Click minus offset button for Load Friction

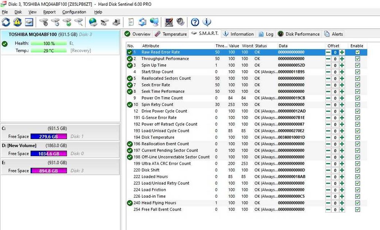(328, 190)
